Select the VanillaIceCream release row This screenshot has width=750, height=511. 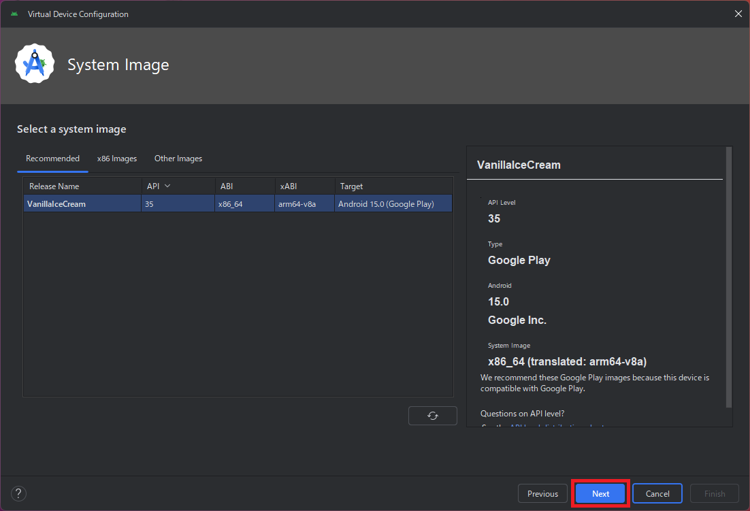[x=56, y=203]
